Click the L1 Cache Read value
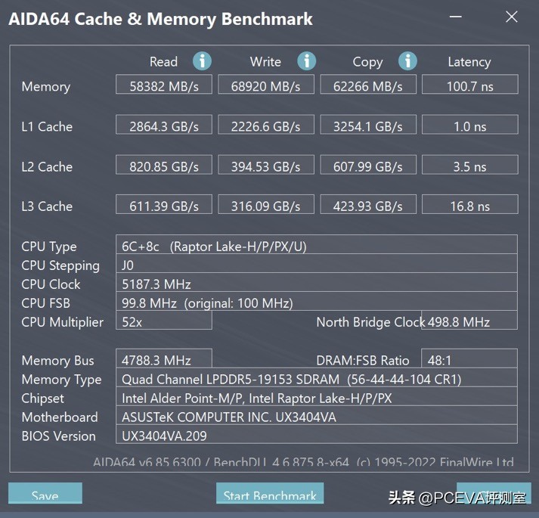This screenshot has height=518, width=539. click(164, 126)
